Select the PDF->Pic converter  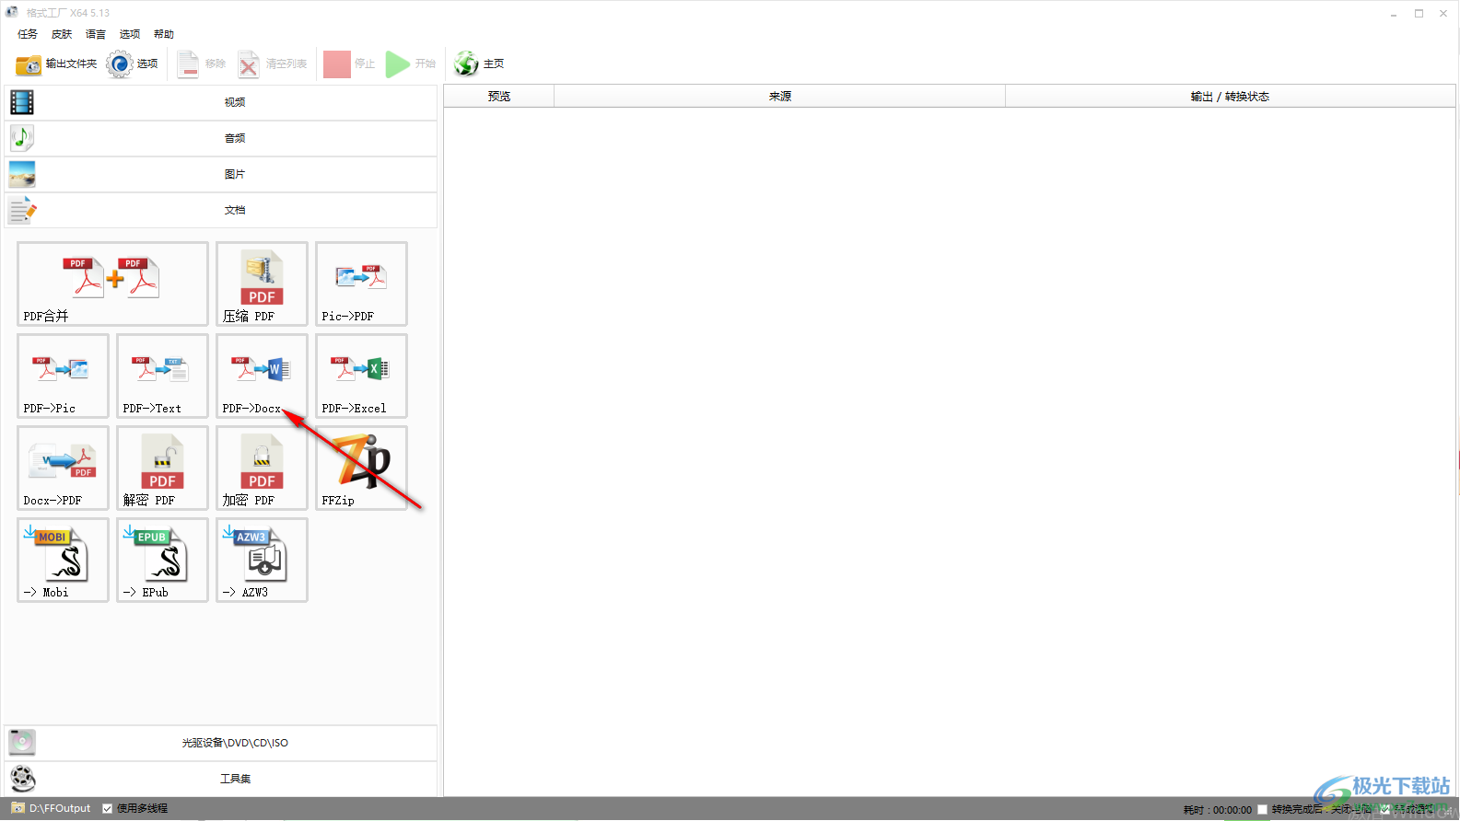coord(63,376)
